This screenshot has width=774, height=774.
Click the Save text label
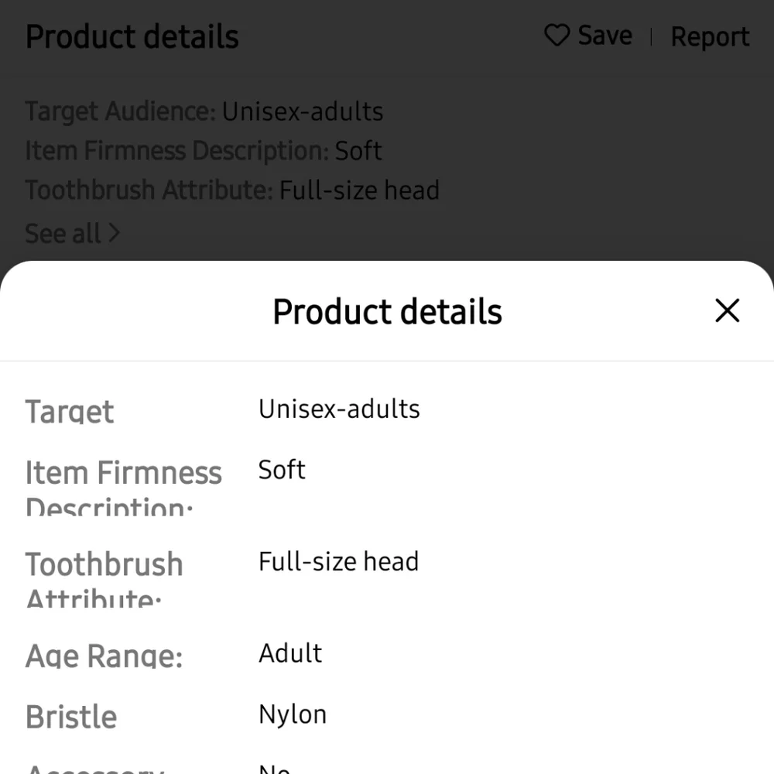[x=604, y=36]
